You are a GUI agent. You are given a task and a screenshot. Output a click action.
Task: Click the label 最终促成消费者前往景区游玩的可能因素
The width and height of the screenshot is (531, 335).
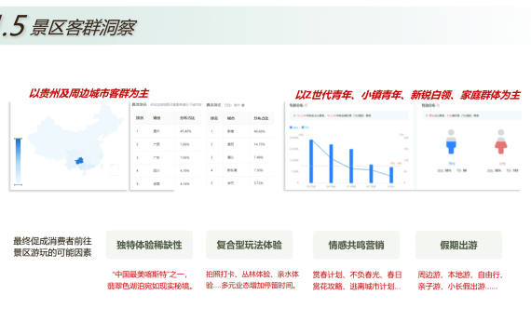point(52,247)
